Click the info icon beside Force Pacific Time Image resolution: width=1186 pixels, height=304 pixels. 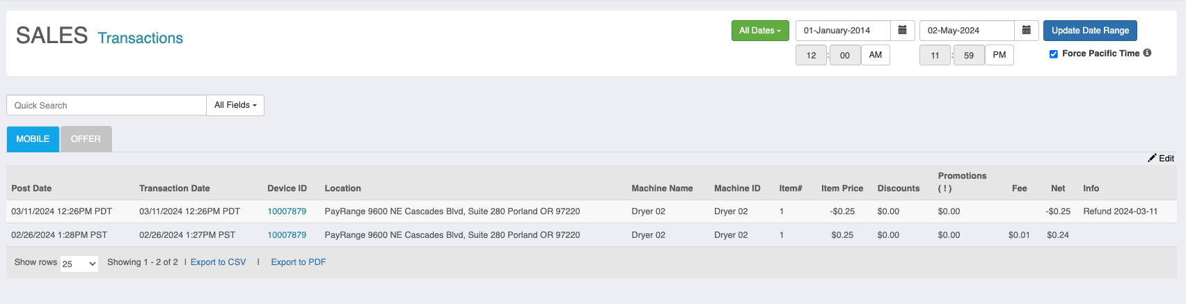[x=1147, y=53]
